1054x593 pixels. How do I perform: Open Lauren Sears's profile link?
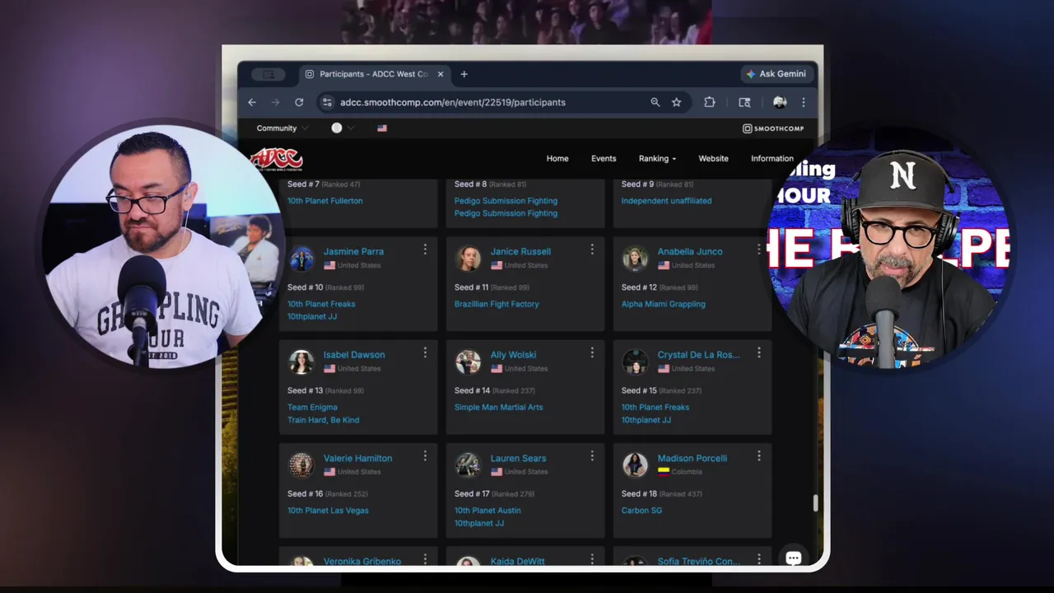tap(518, 459)
